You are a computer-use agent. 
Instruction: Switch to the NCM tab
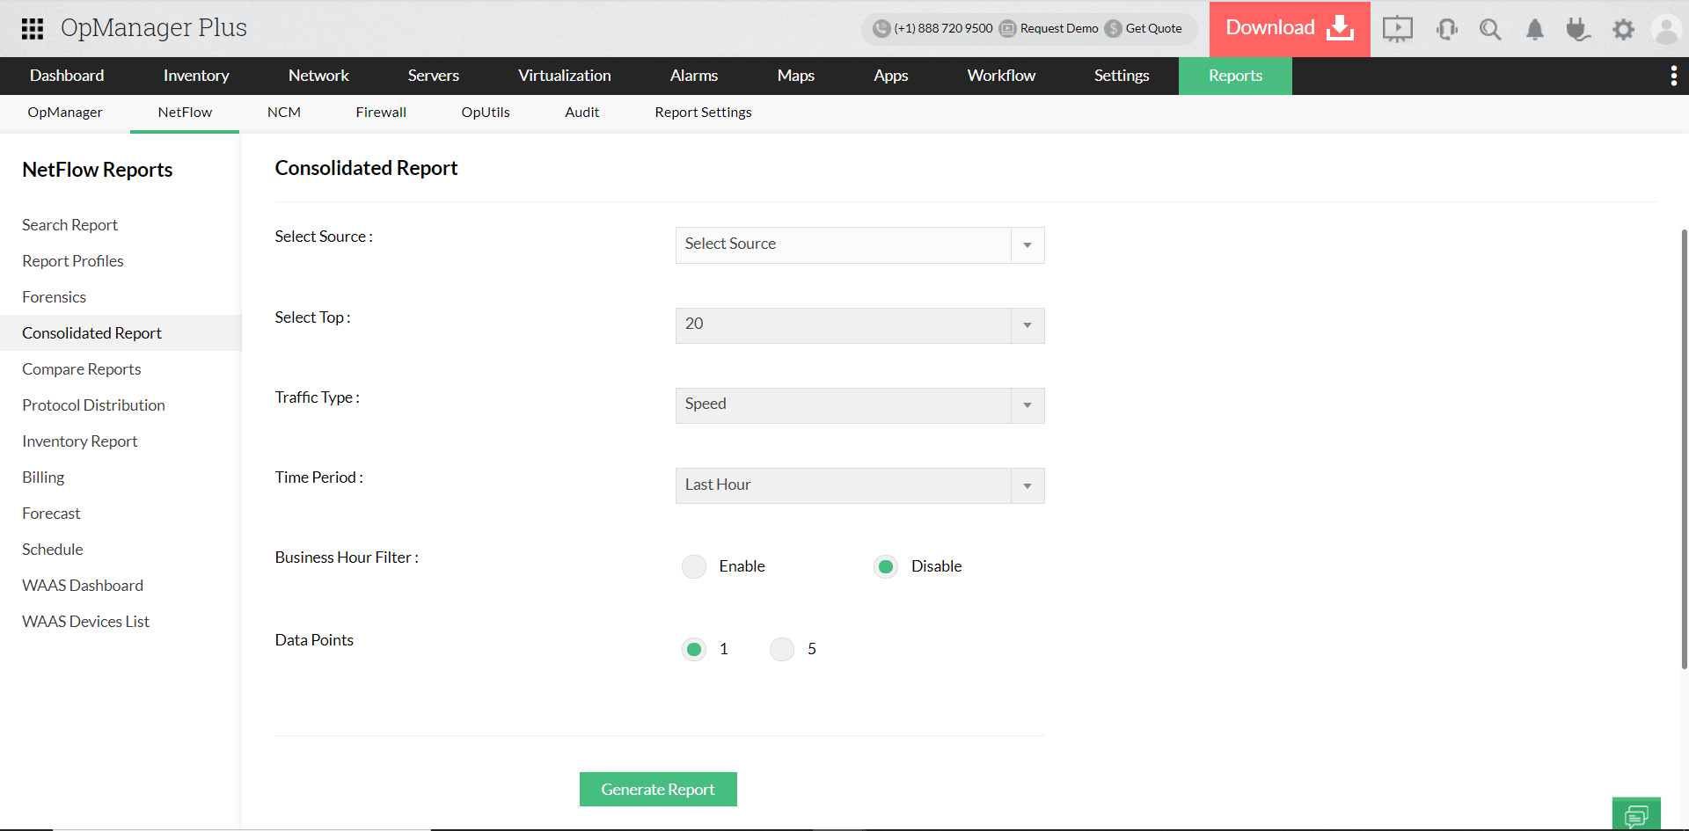click(283, 112)
